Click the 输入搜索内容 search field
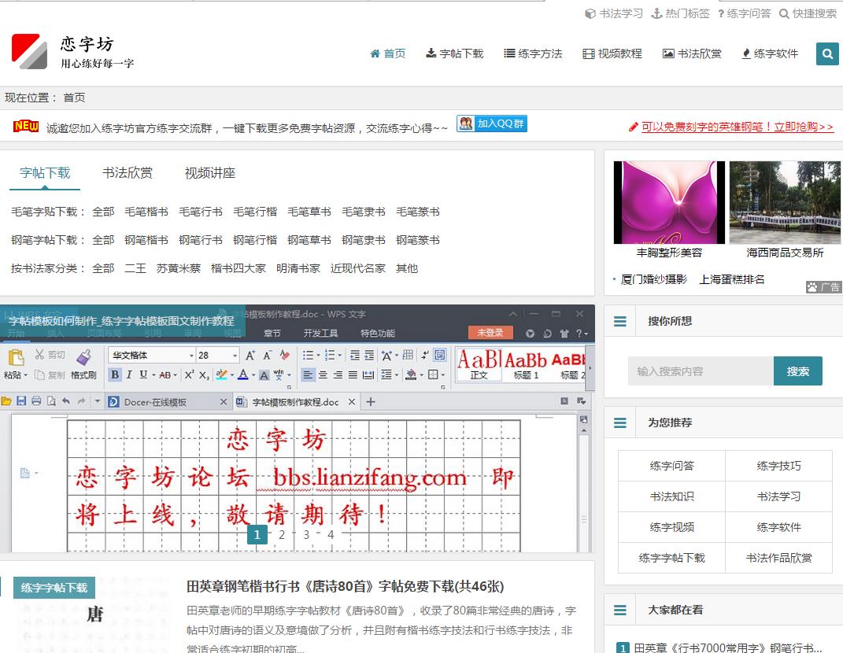843x653 pixels. click(701, 371)
